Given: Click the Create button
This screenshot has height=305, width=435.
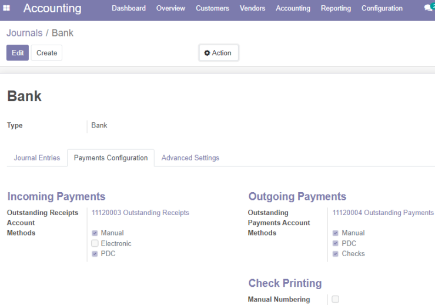Looking at the screenshot, I should [x=46, y=53].
